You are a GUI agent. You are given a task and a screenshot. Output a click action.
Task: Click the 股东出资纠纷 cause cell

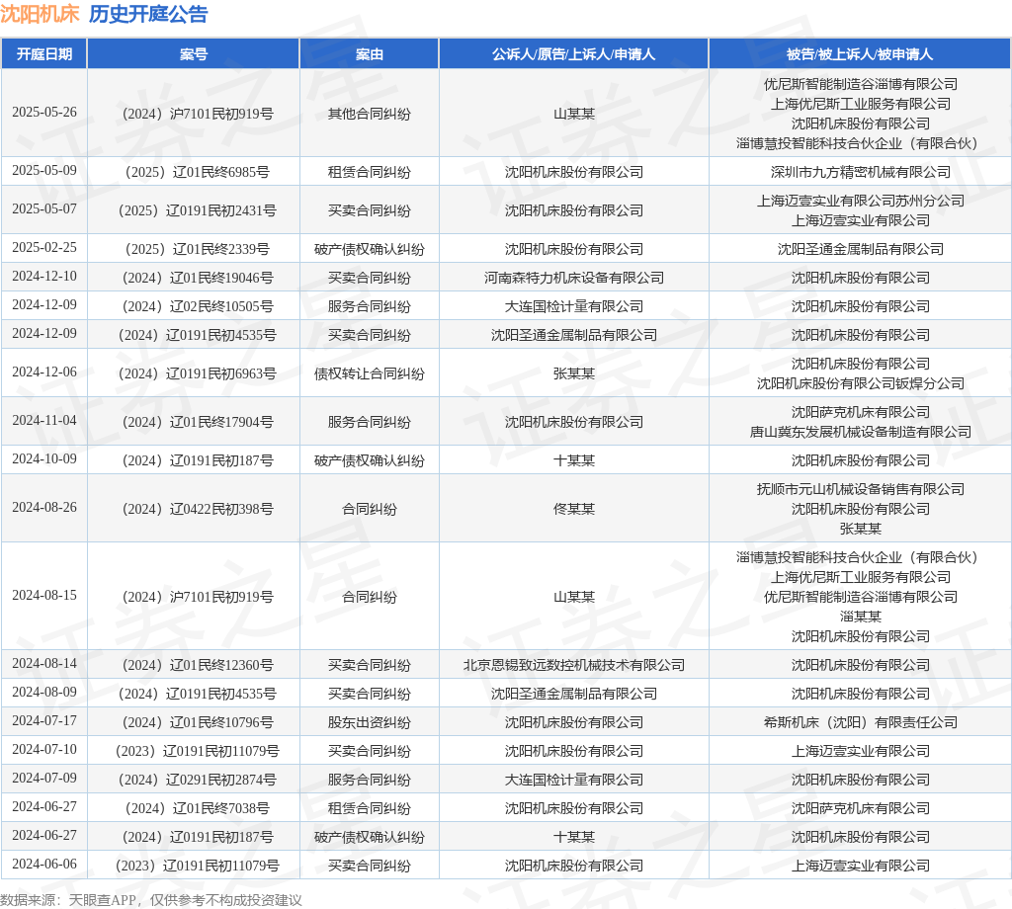(x=370, y=722)
